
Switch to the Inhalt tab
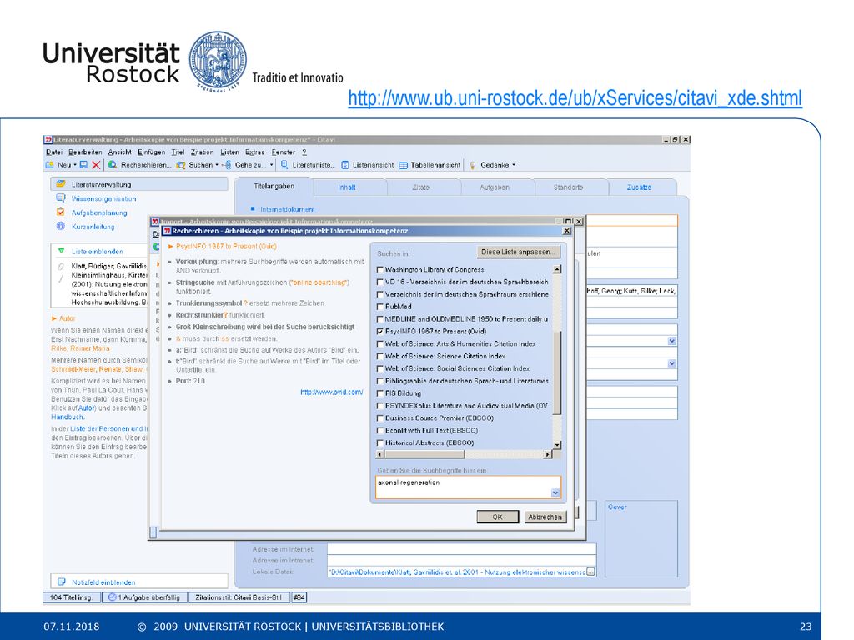(346, 187)
